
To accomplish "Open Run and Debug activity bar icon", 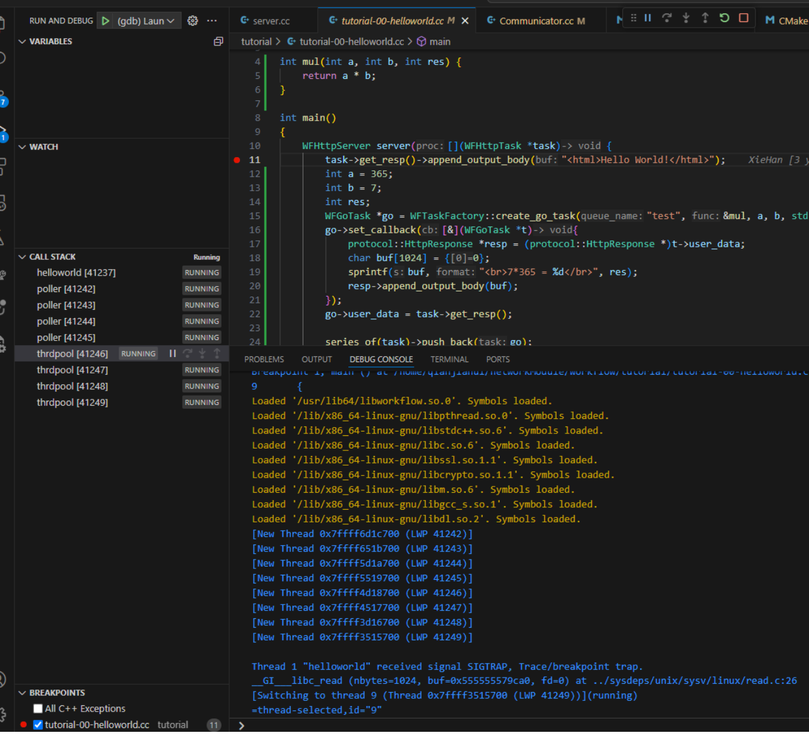I will coord(3,133).
